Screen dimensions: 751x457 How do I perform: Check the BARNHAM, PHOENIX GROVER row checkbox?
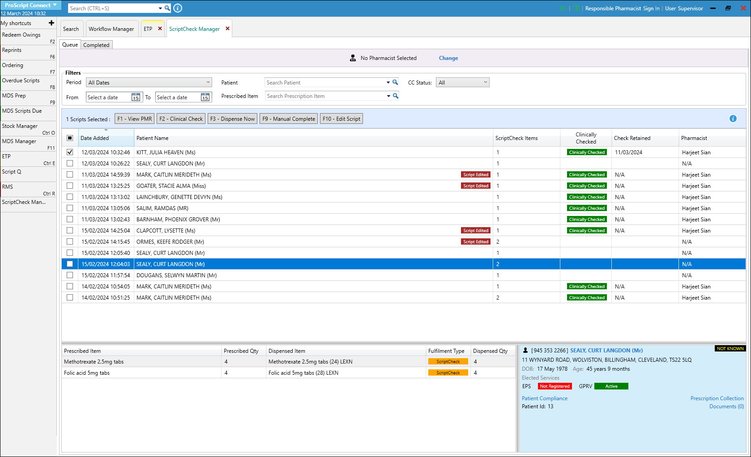[70, 219]
